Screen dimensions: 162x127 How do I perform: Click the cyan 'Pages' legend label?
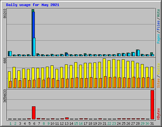[159, 39]
